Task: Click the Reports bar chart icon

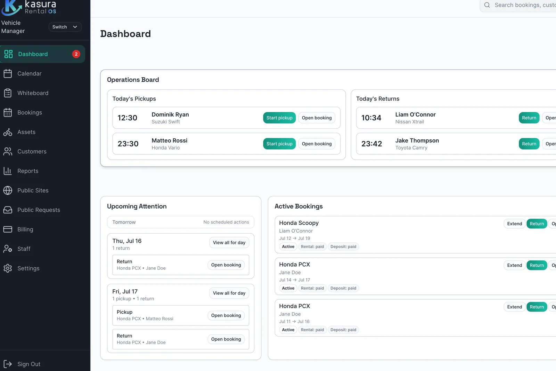Action: click(8, 171)
